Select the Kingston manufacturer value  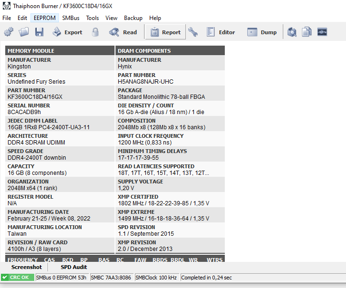[19, 67]
